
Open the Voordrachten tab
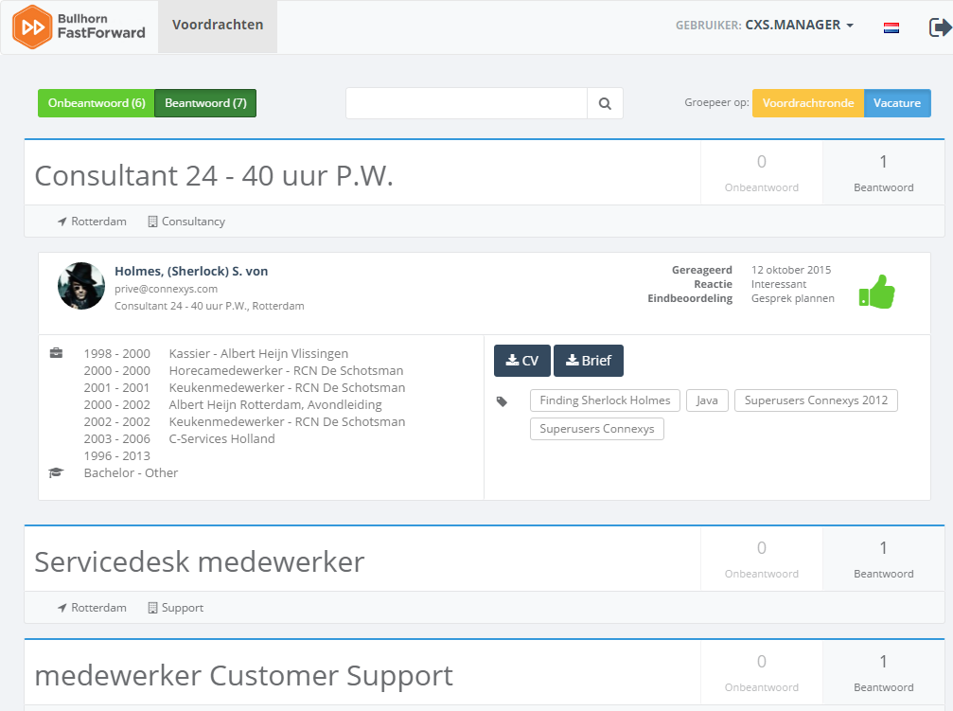click(218, 26)
